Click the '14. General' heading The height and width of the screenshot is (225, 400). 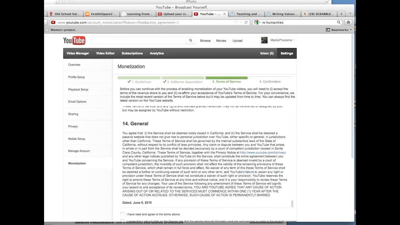(135, 123)
